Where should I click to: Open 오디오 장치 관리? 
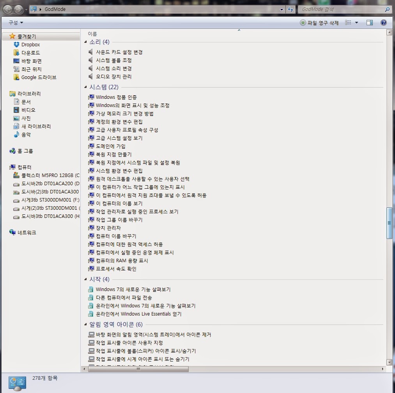click(113, 76)
